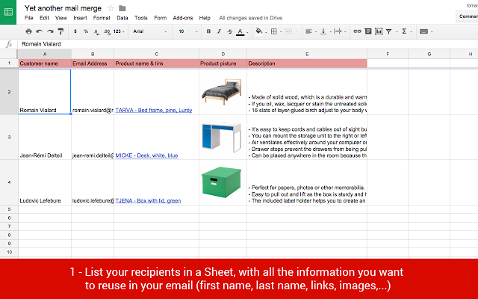Move document using the folder icon
The image size is (478, 299).
click(x=122, y=8)
